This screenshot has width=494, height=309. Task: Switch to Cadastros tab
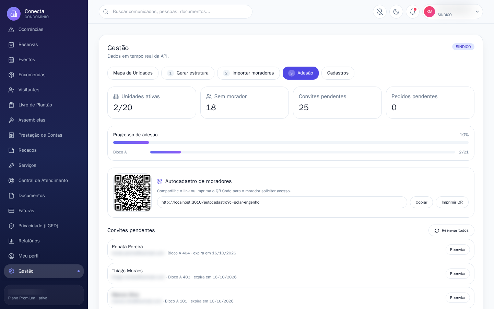tap(338, 73)
